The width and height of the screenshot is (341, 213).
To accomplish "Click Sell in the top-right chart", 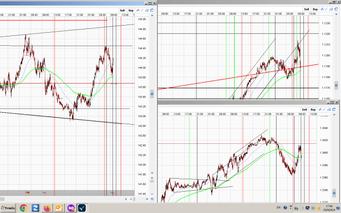I will [307, 9].
